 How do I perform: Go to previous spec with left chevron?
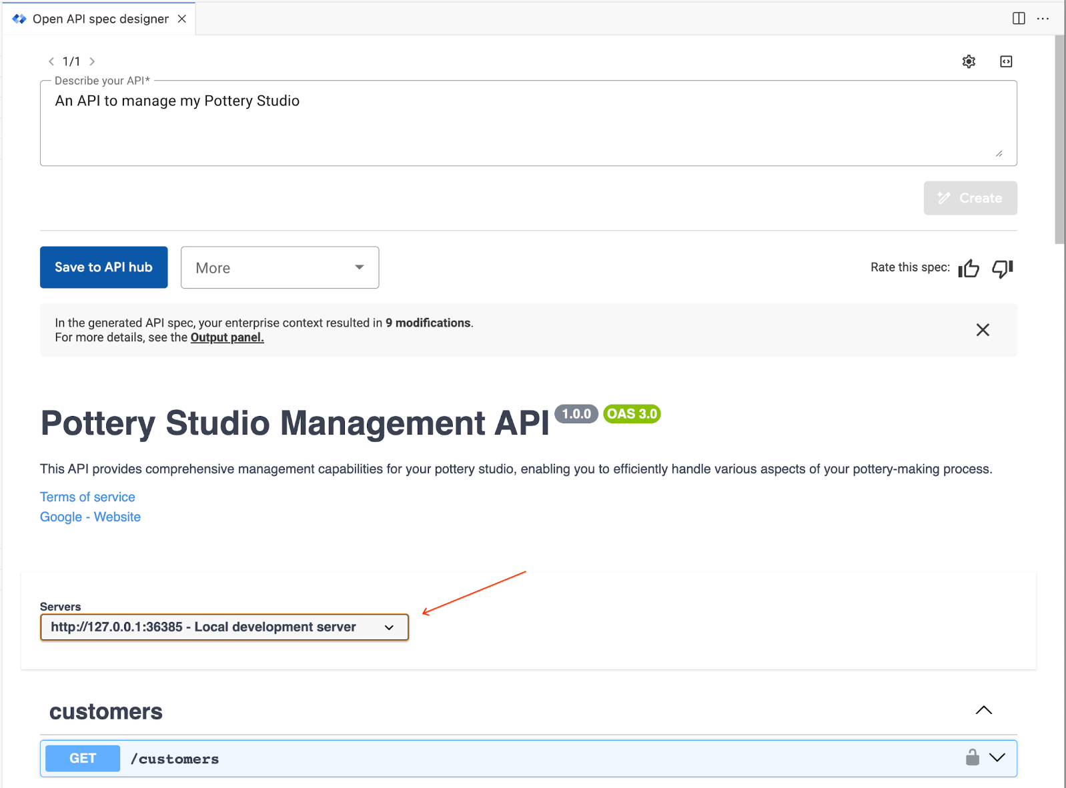[51, 61]
